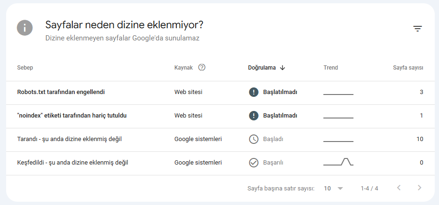Click the Robots.txt row warning status icon
This screenshot has width=439, height=205.
point(254,92)
